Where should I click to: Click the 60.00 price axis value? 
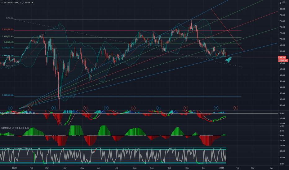tap(282, 69)
